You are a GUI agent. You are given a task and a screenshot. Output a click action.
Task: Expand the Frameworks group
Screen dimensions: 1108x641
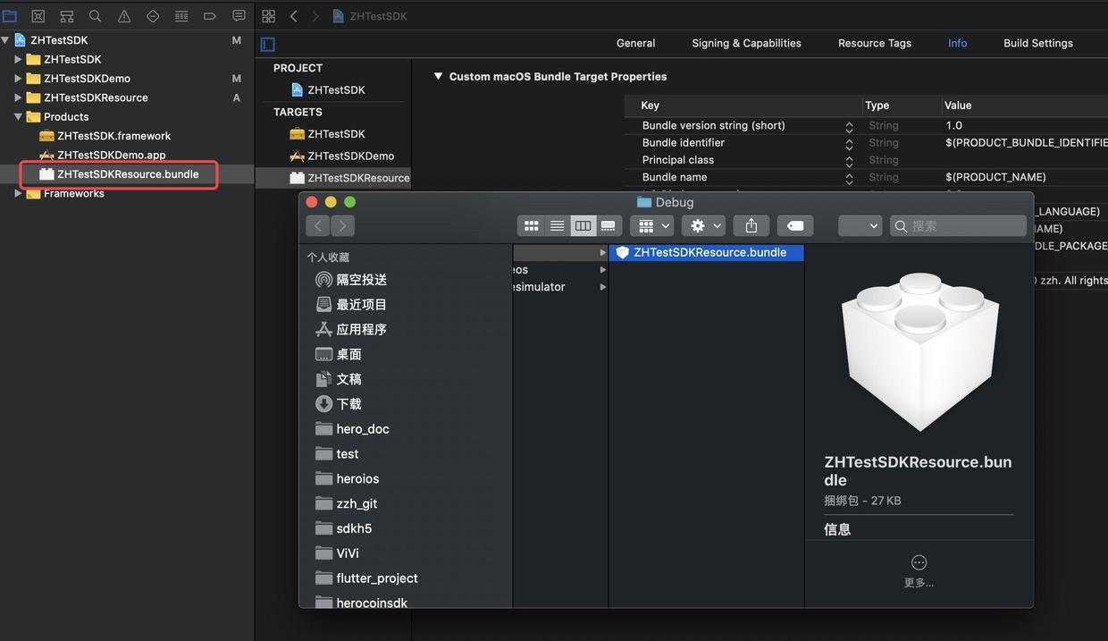[18, 193]
